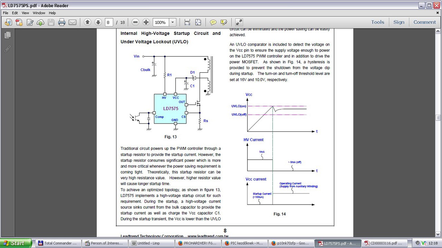This screenshot has height=248, width=442.
Task: Switch to CD00003116.pdf taskbar item
Action: point(384,243)
